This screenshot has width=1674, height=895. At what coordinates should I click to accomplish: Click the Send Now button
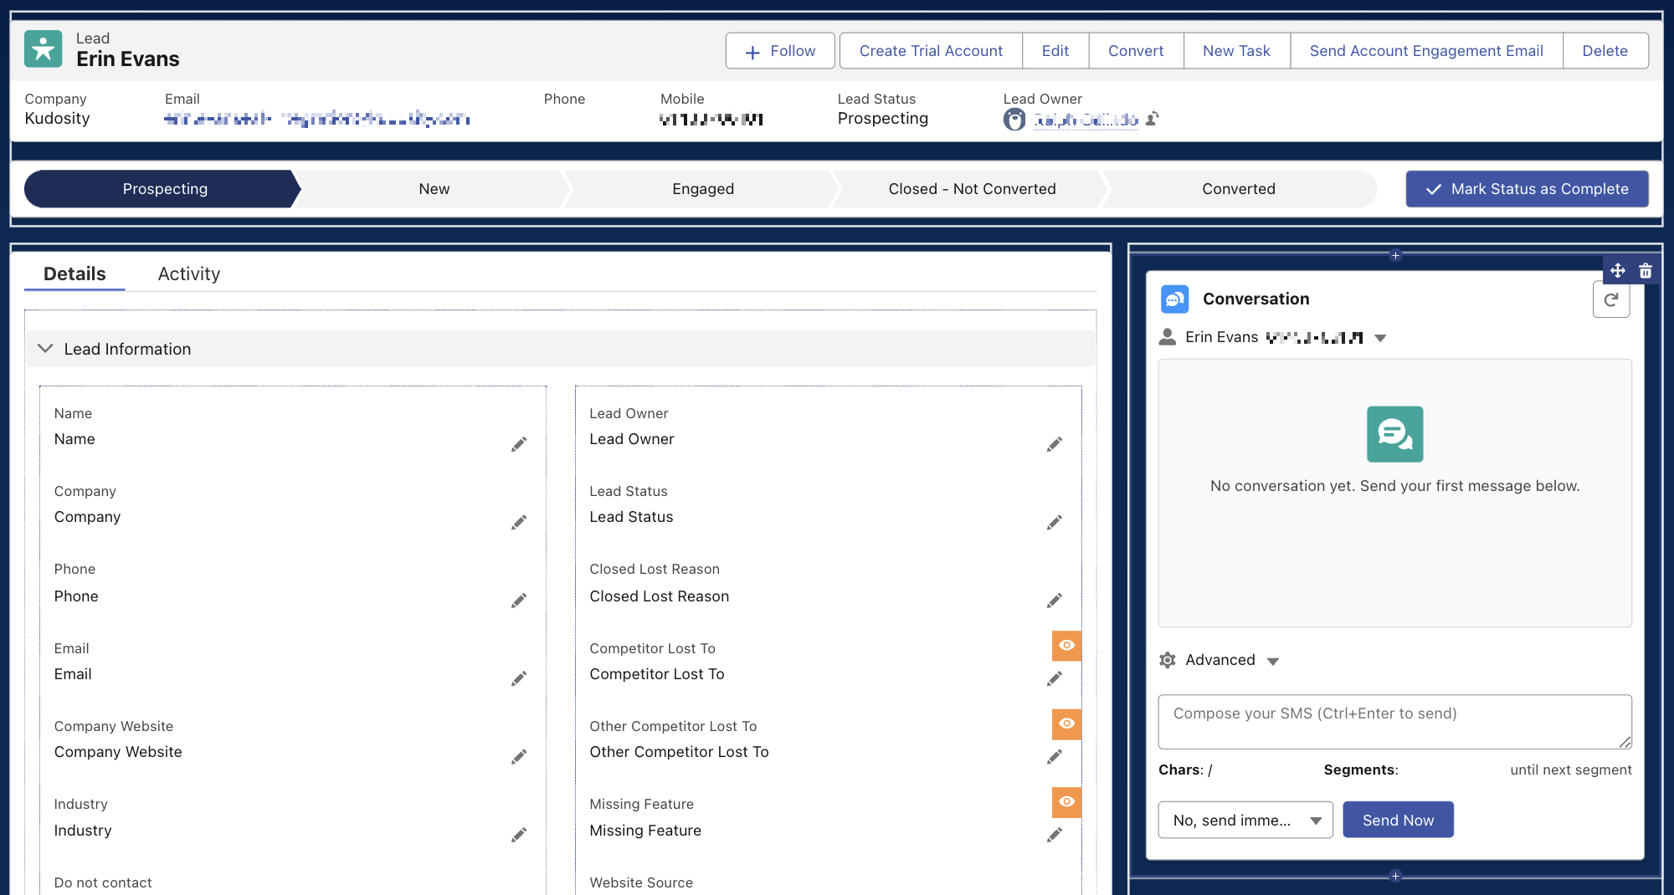1398,821
